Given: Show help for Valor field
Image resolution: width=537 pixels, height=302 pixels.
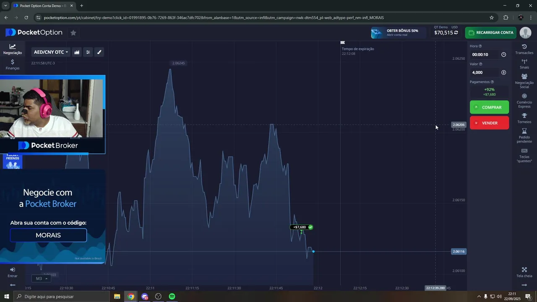Looking at the screenshot, I should (481, 64).
